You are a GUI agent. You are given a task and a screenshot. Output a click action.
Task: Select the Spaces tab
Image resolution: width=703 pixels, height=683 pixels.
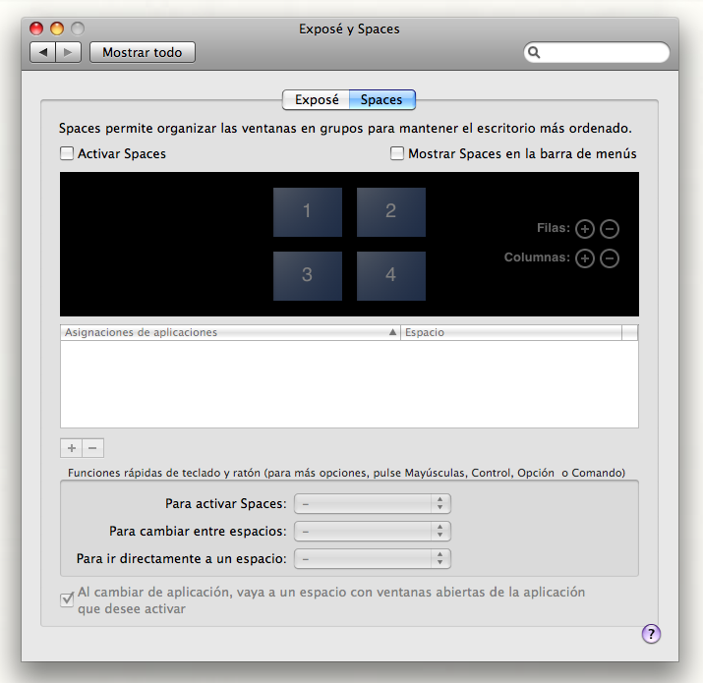coord(382,99)
